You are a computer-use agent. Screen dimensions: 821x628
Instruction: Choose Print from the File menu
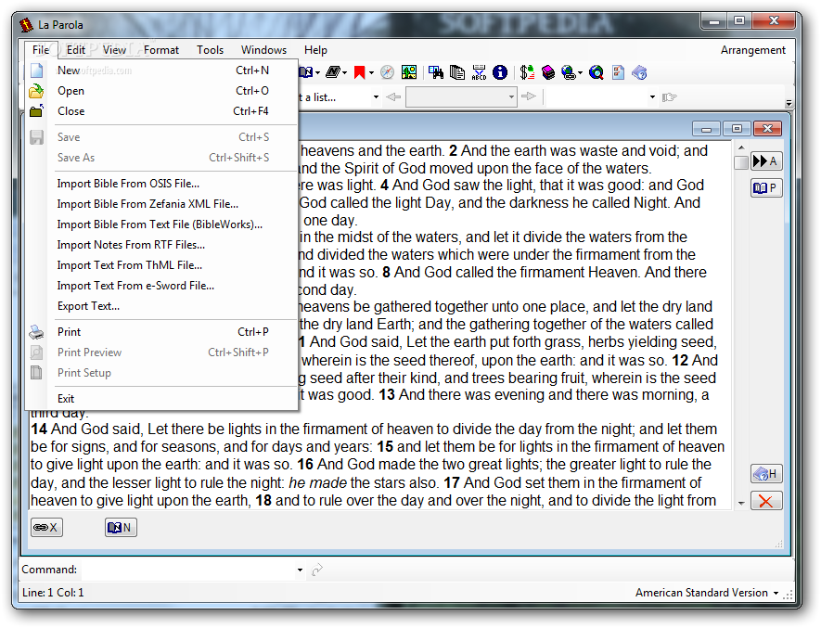(162, 331)
